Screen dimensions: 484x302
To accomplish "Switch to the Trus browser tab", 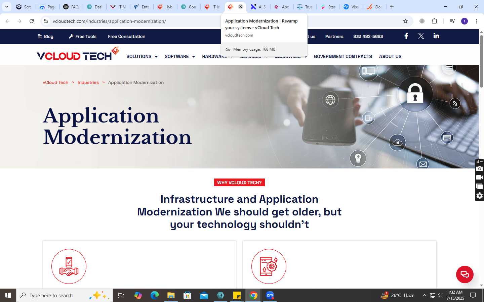I will 305,7.
